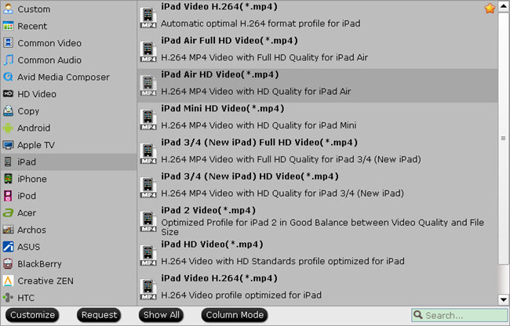Select the Common Video category
The width and height of the screenshot is (510, 326).
click(49, 43)
